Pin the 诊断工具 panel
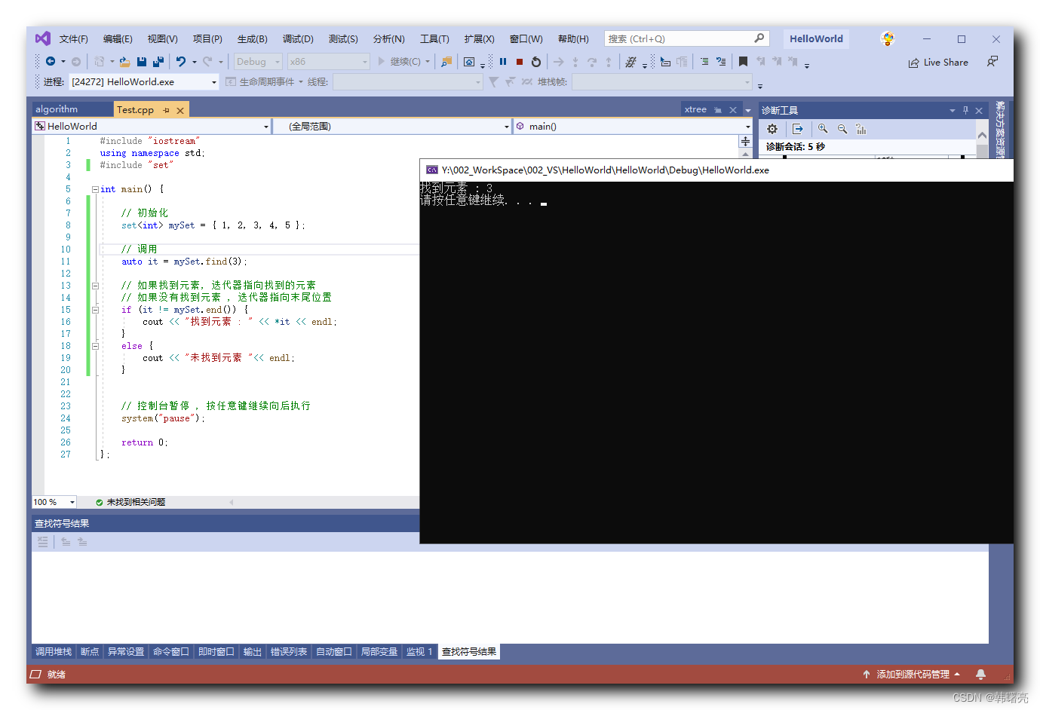This screenshot has height=710, width=1040. 965,109
